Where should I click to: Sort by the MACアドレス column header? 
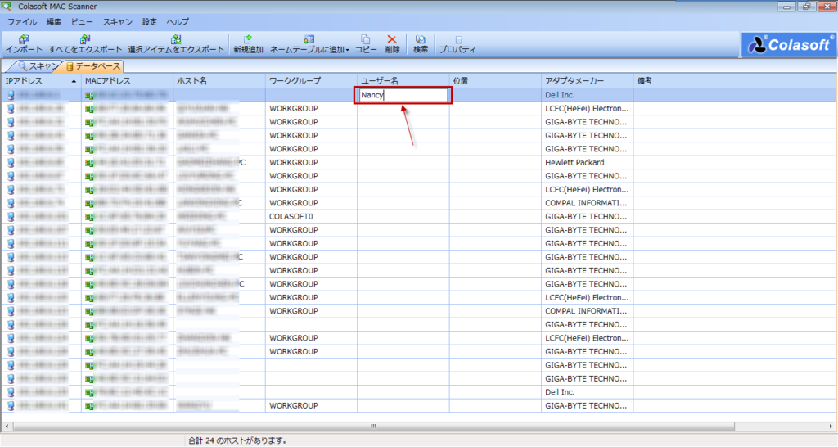pyautogui.click(x=127, y=81)
